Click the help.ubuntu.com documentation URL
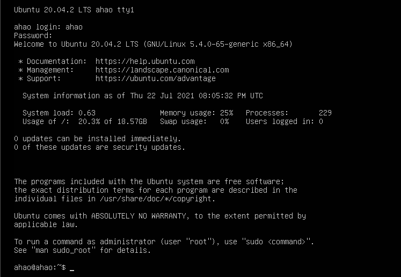Image resolution: width=401 pixels, height=277 pixels. click(145, 61)
